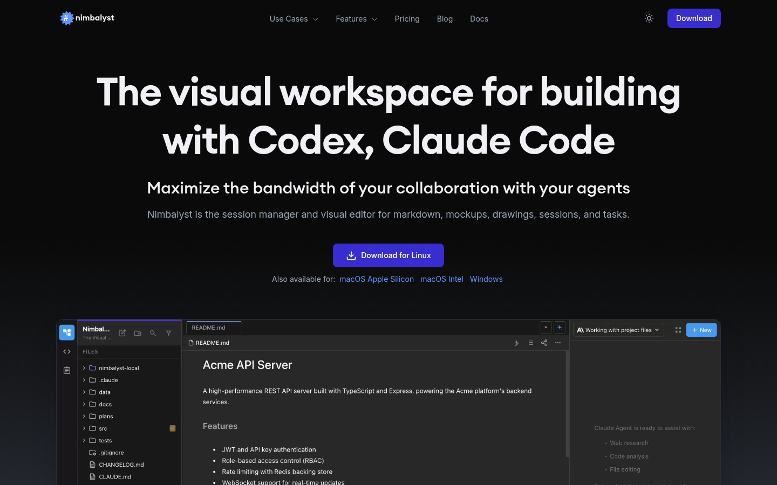Toggle the list outline icon in README toolbar
The height and width of the screenshot is (485, 777).
530,343
